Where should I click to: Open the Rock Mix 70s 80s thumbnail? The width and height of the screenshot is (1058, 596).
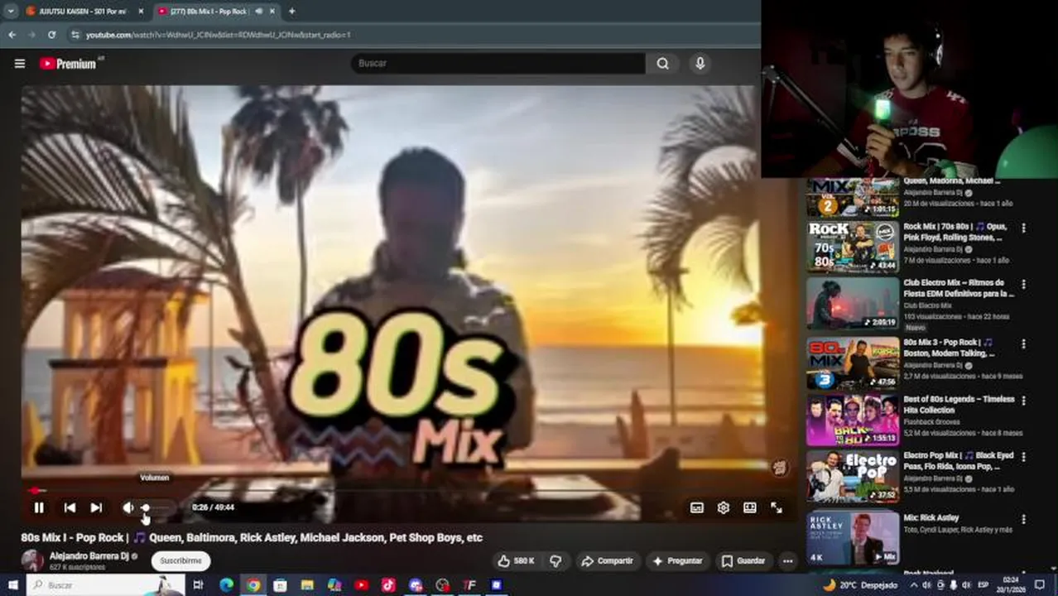853,247
